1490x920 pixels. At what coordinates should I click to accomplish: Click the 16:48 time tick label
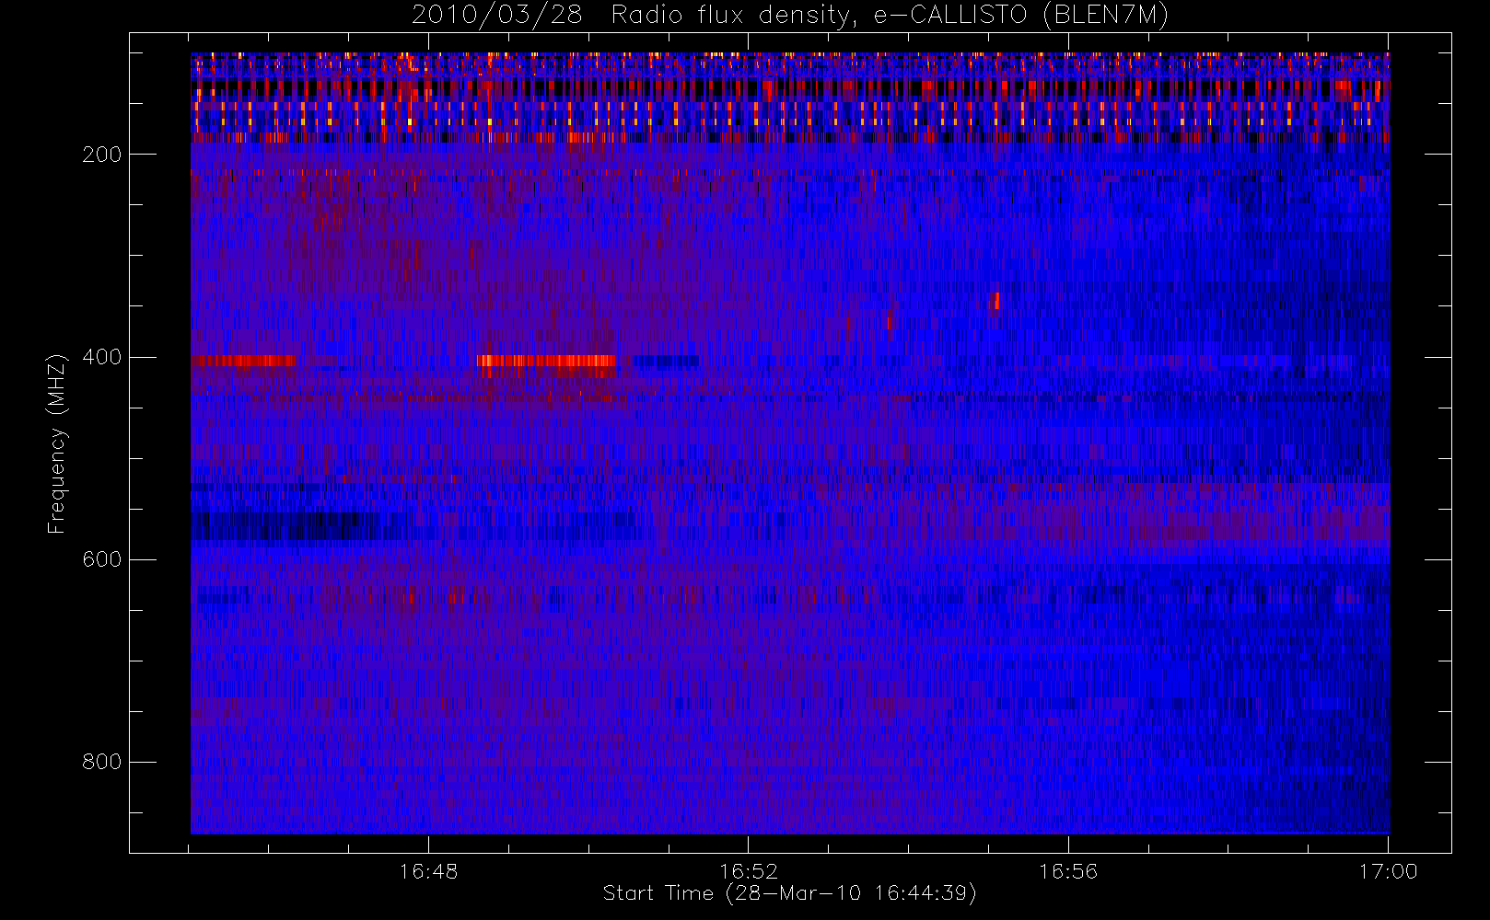coord(428,871)
